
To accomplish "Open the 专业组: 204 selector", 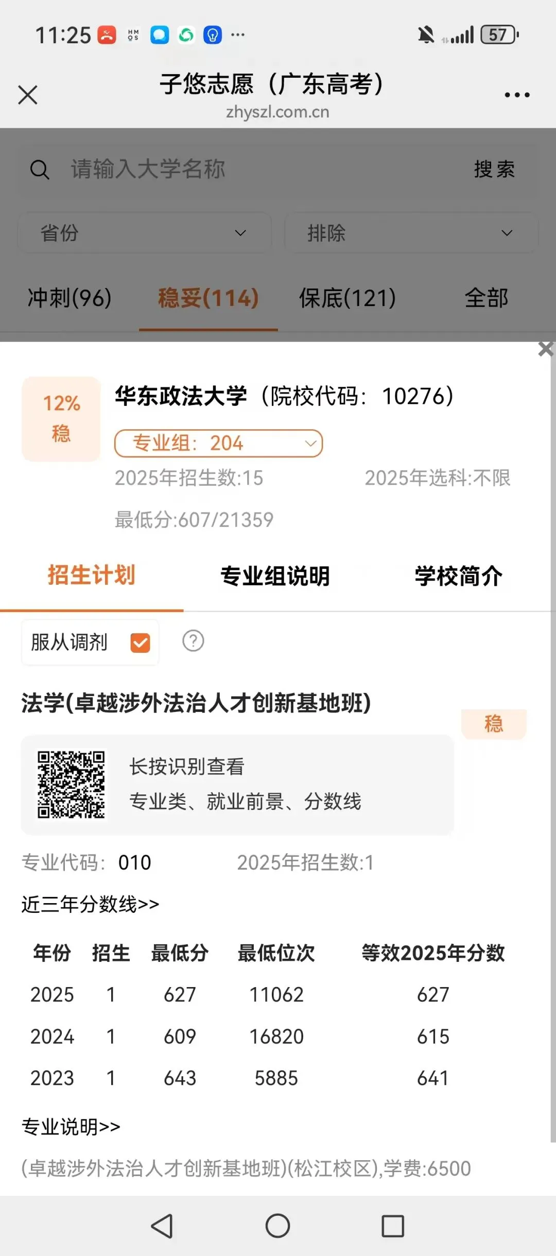I will 219,444.
